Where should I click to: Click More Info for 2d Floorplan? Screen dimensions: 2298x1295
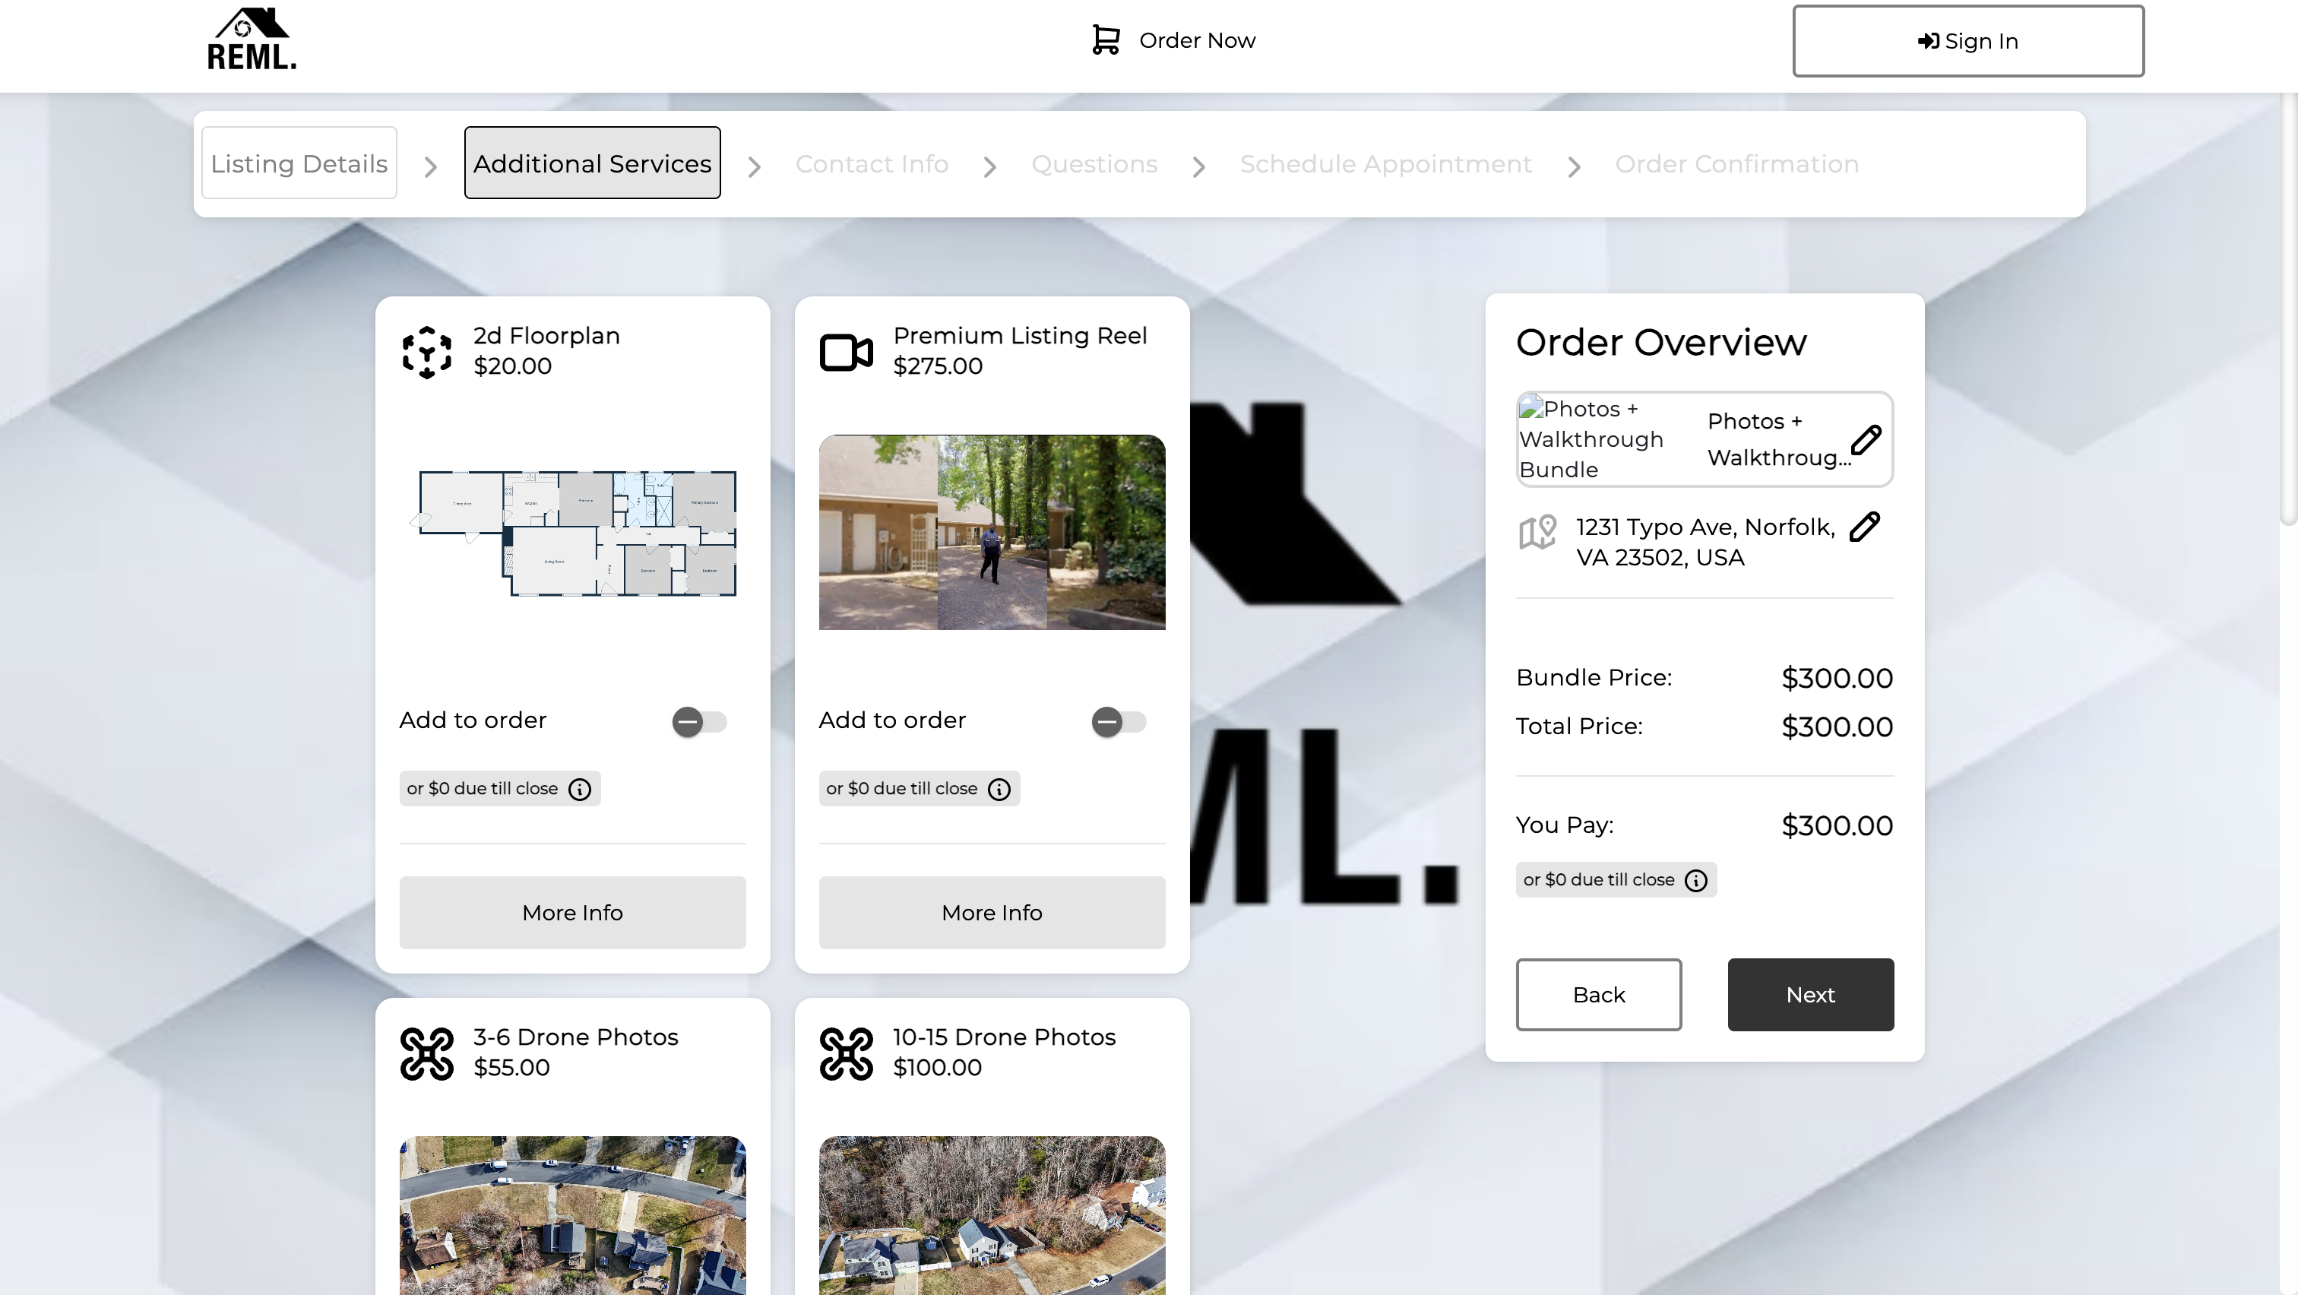[x=573, y=913]
